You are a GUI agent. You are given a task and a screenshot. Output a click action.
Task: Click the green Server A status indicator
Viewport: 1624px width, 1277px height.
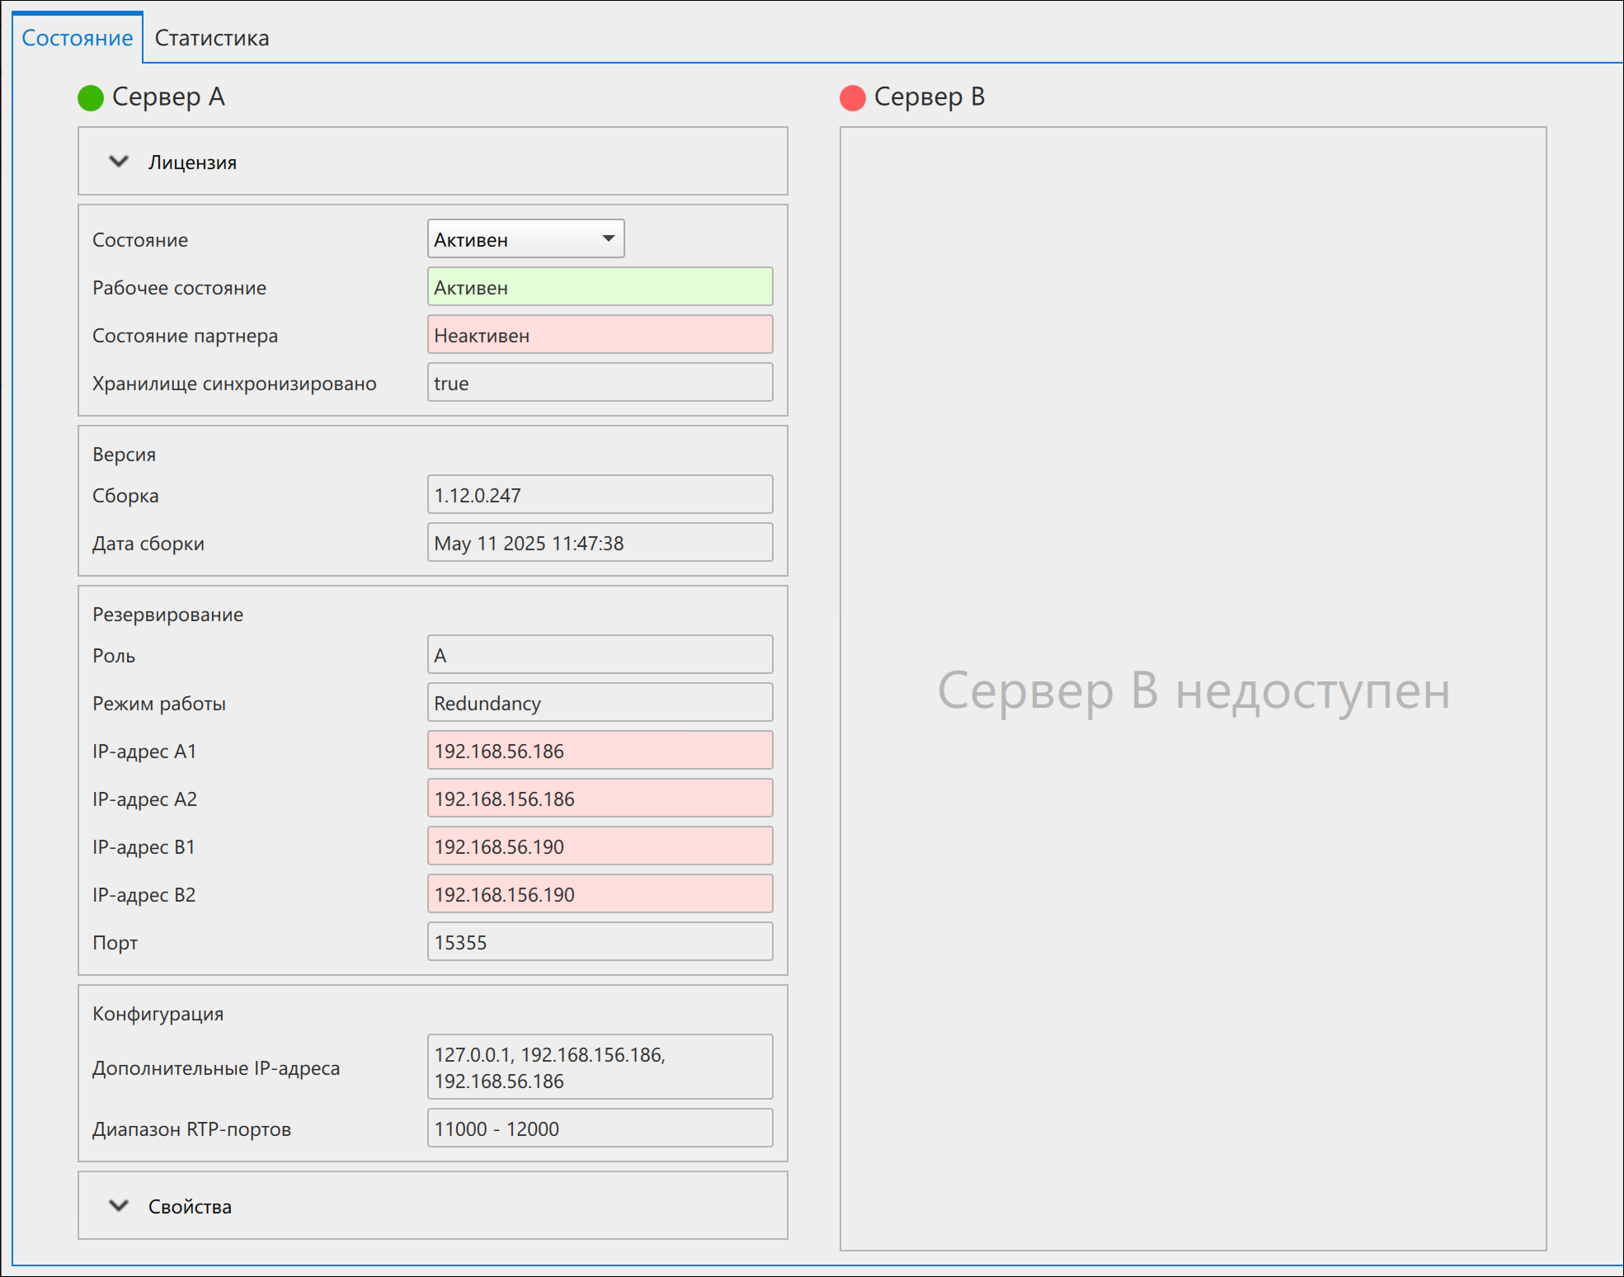pos(90,97)
